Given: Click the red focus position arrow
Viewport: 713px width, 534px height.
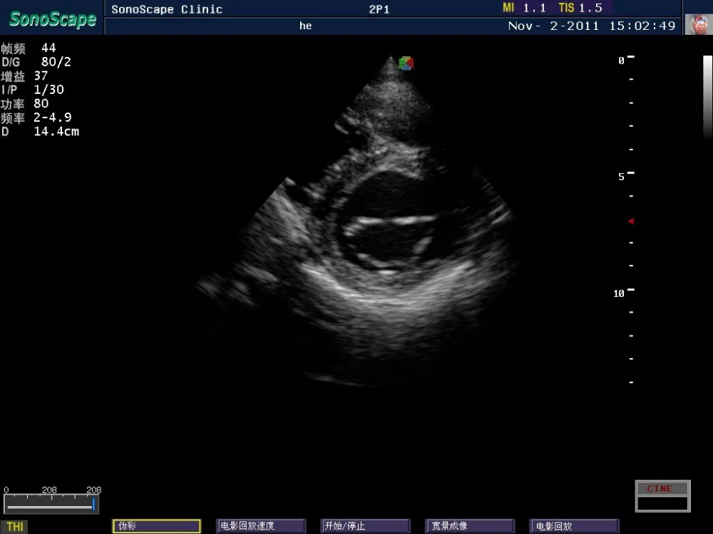Looking at the screenshot, I should click(x=630, y=221).
